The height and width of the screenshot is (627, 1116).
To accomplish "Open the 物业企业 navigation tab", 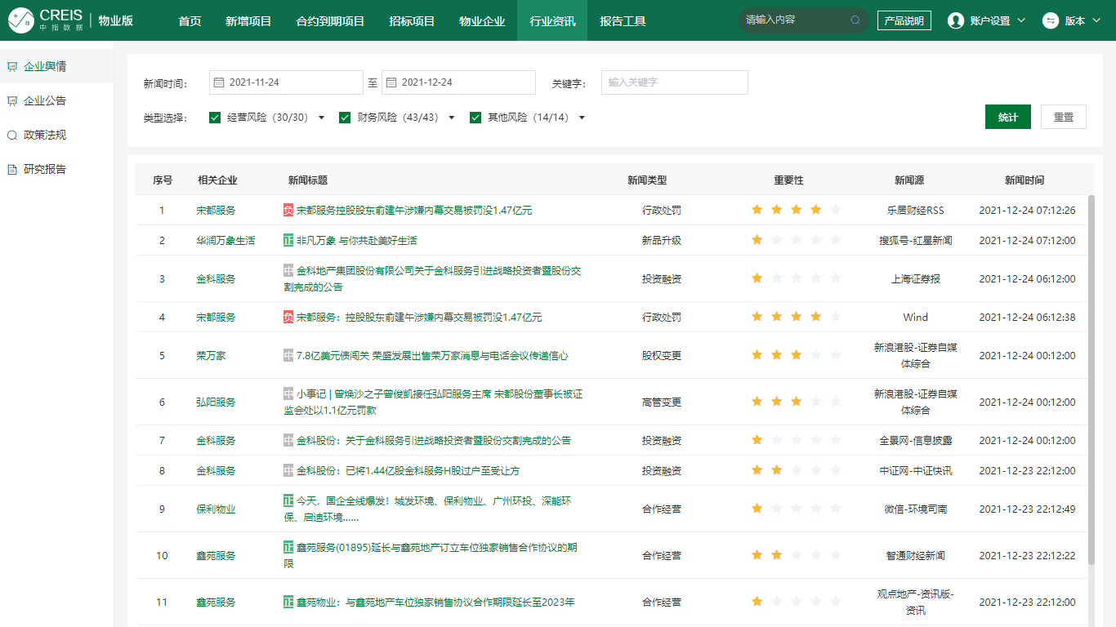I will point(482,21).
